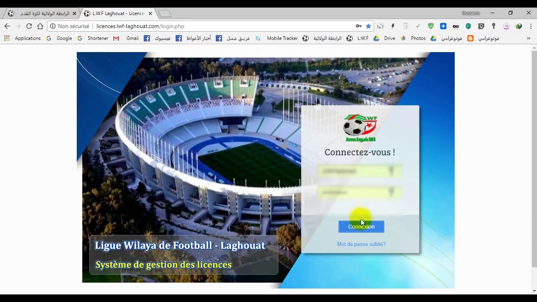Switch to the الرابطة الولائية لكرة القدم tab

coord(41,13)
